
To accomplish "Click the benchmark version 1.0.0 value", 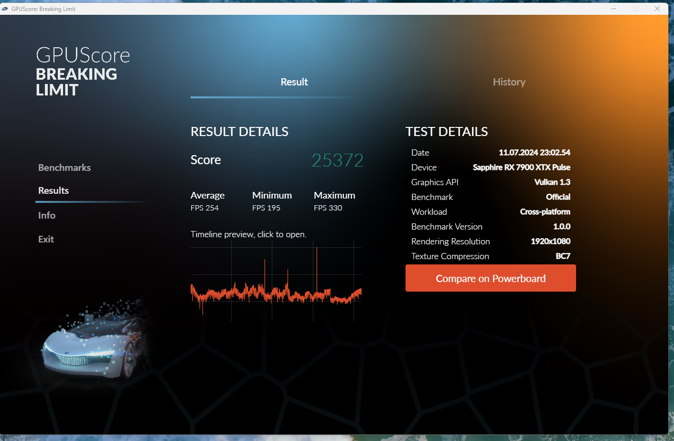I will [x=562, y=227].
